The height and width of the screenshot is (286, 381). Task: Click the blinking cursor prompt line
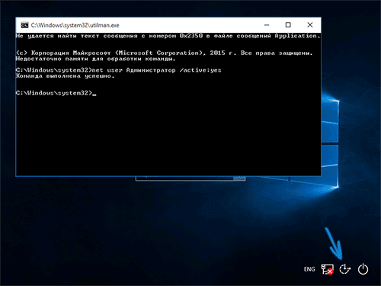(x=56, y=93)
